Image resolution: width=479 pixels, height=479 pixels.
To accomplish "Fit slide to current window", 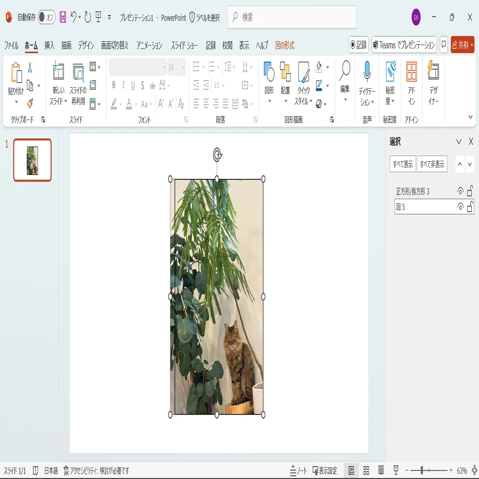I will [475, 470].
